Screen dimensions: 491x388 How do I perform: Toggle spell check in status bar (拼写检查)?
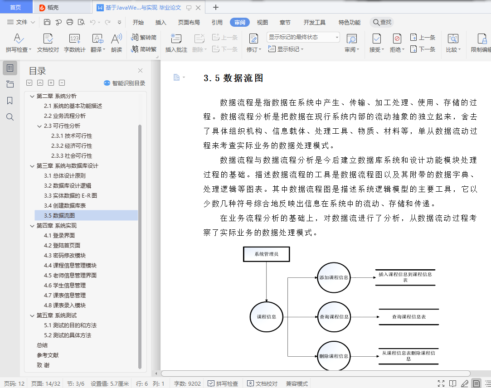223,383
